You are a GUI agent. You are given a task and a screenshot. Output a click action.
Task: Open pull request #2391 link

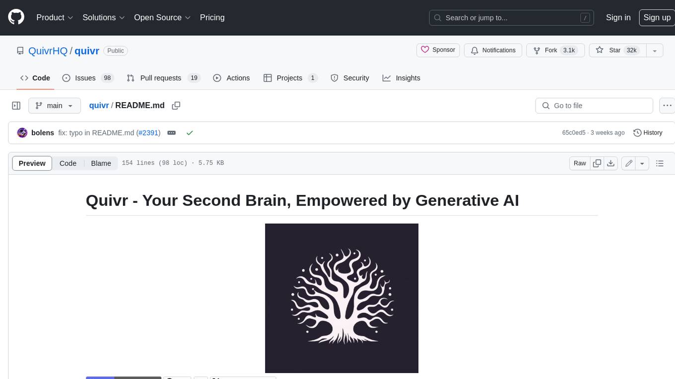click(148, 133)
